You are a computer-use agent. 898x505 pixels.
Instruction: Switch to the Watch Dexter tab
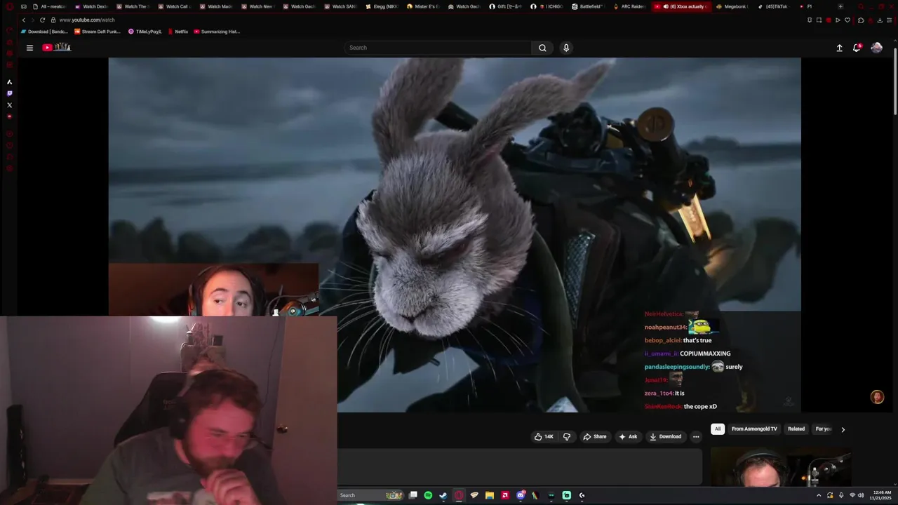click(91, 6)
